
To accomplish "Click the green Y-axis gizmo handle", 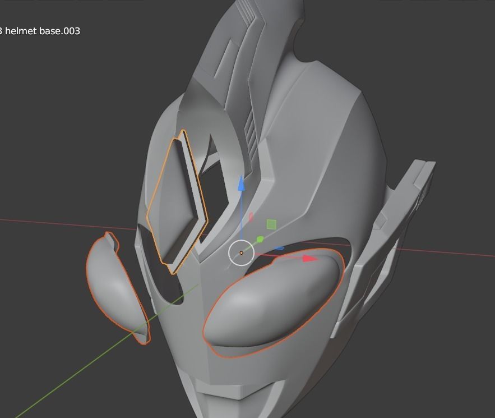I will [260, 239].
